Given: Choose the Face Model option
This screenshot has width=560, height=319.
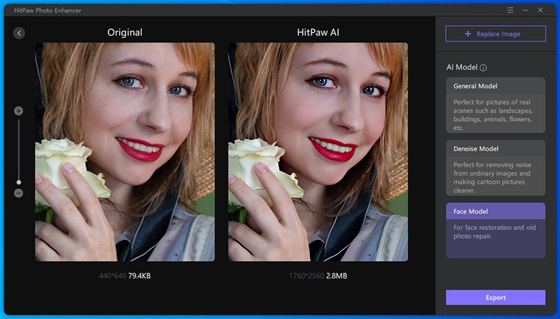Looking at the screenshot, I should pos(496,230).
